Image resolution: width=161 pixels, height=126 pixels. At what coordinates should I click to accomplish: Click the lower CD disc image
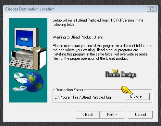click(x=19, y=88)
